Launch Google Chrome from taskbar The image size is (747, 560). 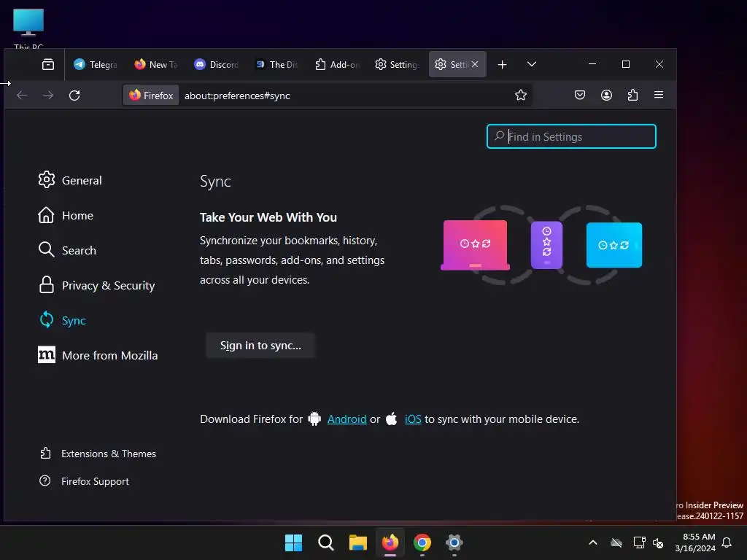click(x=422, y=542)
